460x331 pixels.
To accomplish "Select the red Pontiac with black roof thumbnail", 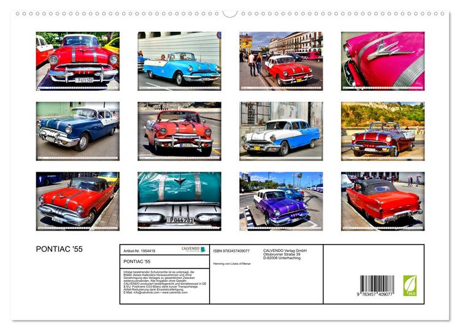I will point(78,201).
